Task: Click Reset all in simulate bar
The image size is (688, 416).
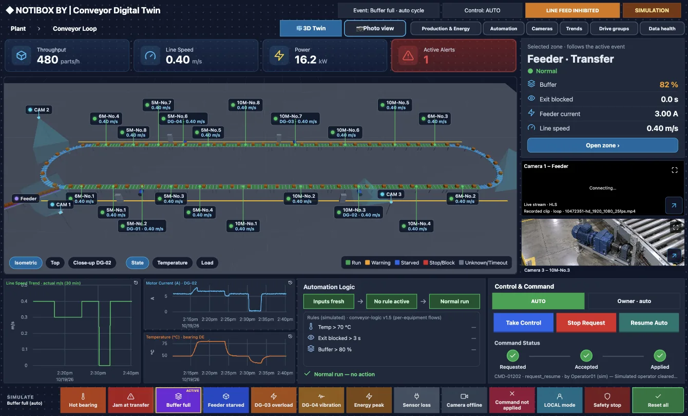Action: 658,401
